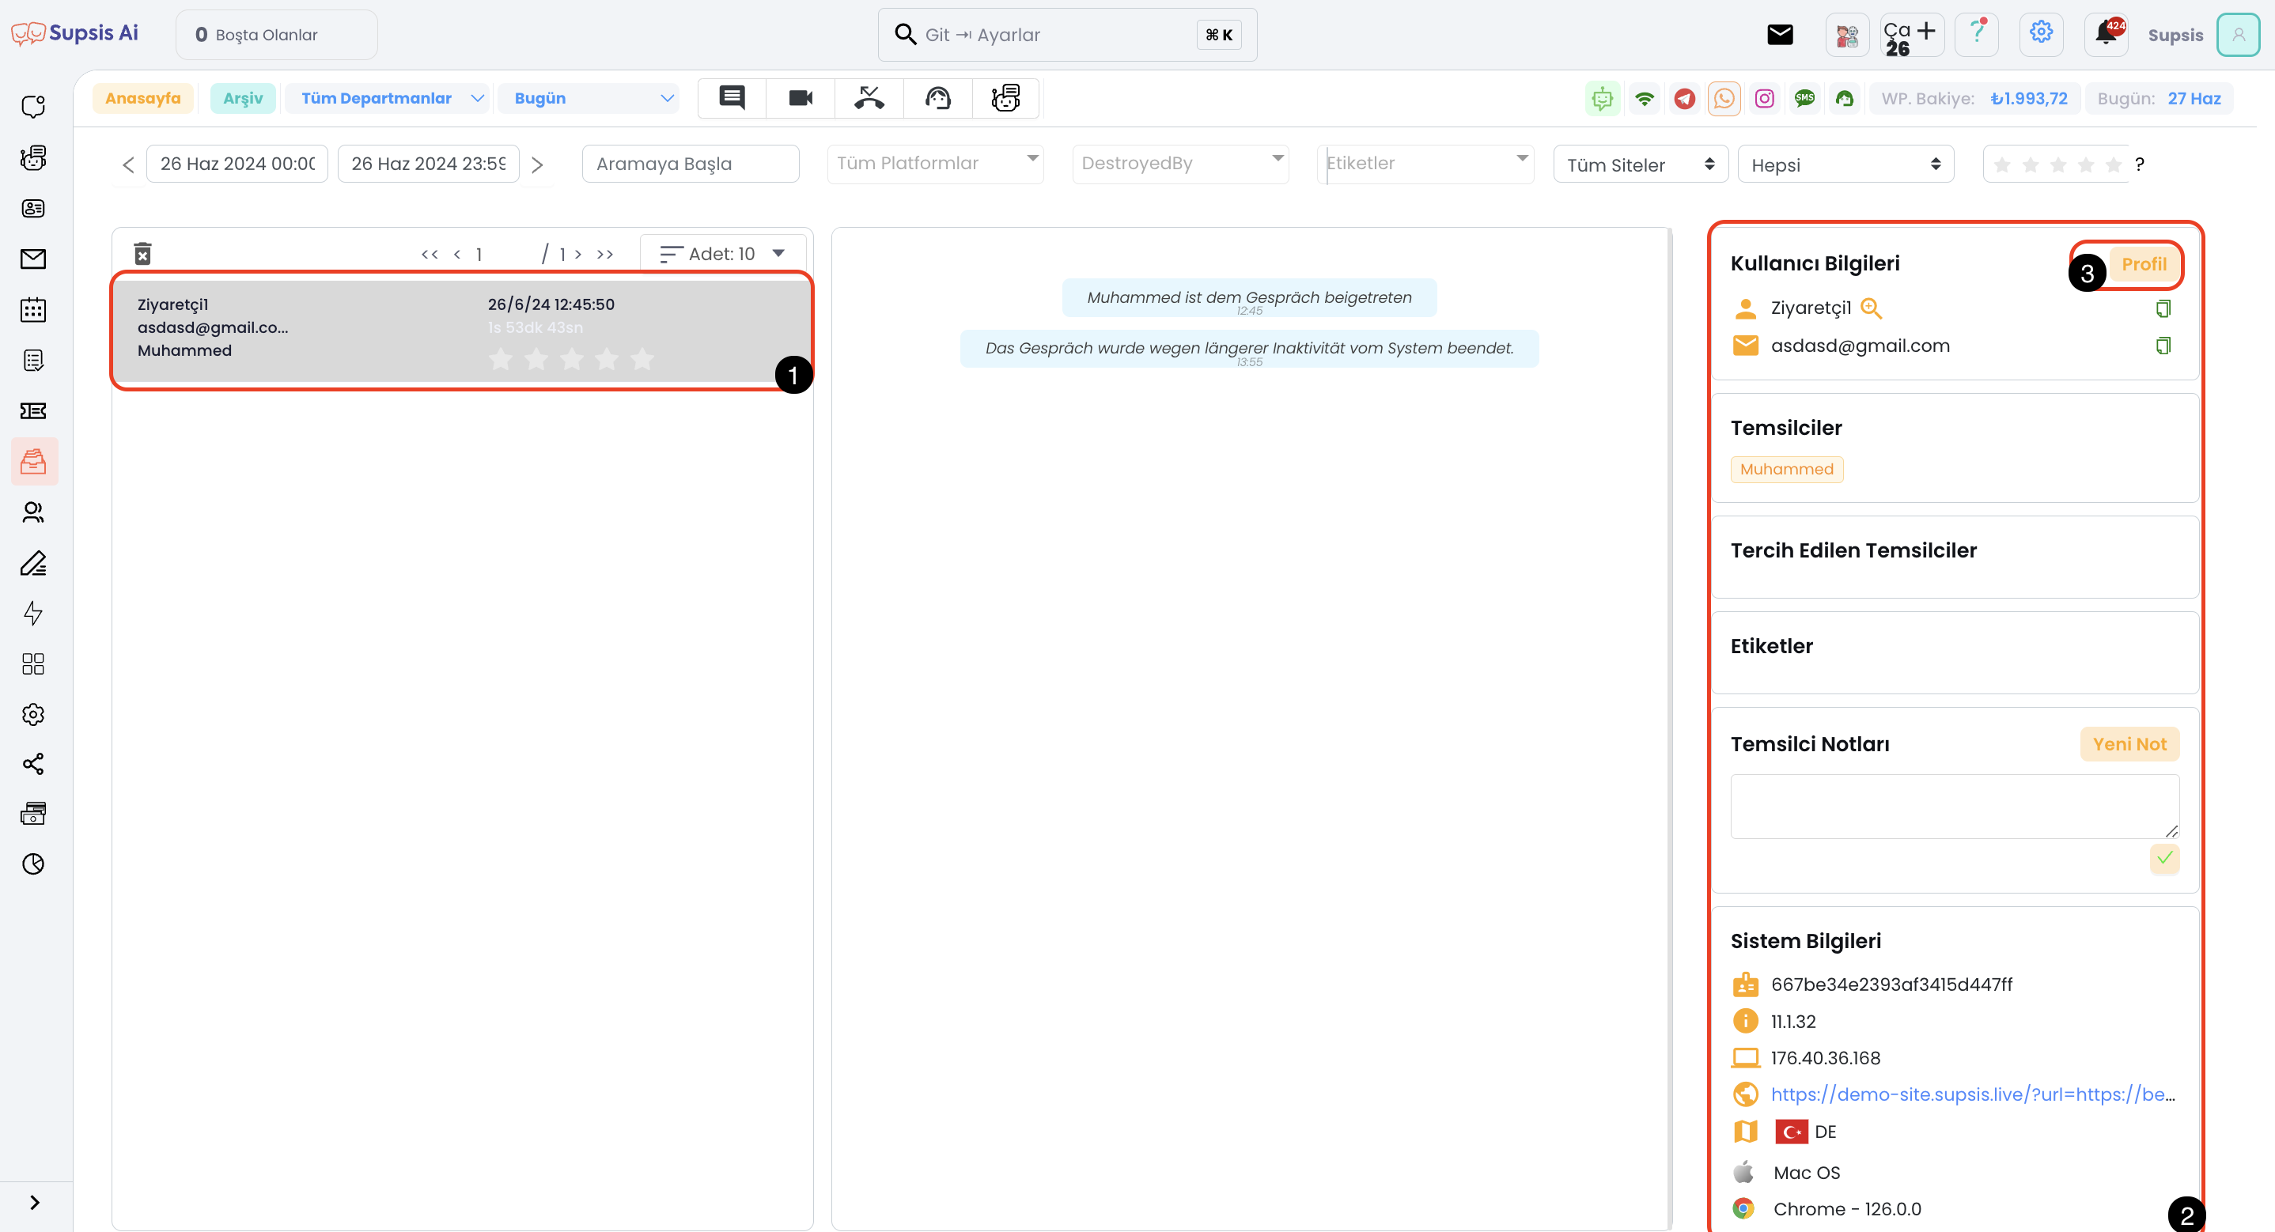Image resolution: width=2275 pixels, height=1232 pixels.
Task: Open the Supsis user profile avatar
Action: [x=2238, y=35]
